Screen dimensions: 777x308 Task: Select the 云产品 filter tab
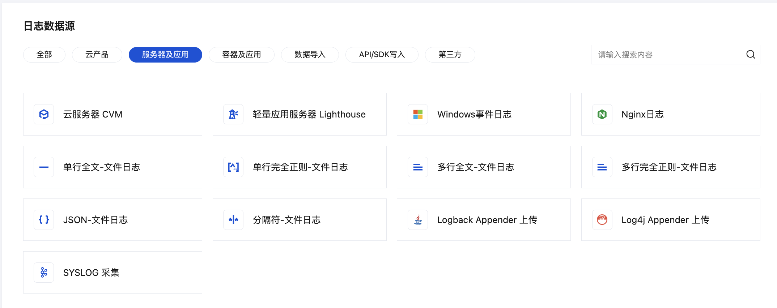(x=97, y=55)
